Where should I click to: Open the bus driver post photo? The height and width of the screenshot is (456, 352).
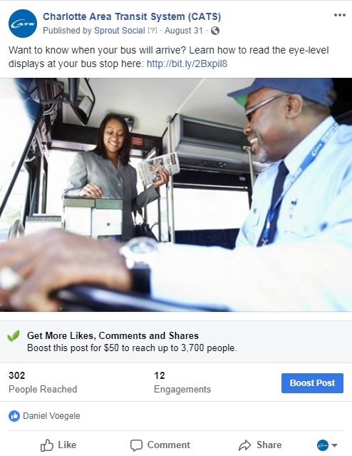pyautogui.click(x=176, y=195)
